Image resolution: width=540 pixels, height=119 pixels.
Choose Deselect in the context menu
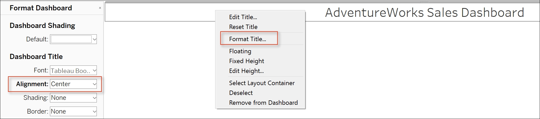241,93
